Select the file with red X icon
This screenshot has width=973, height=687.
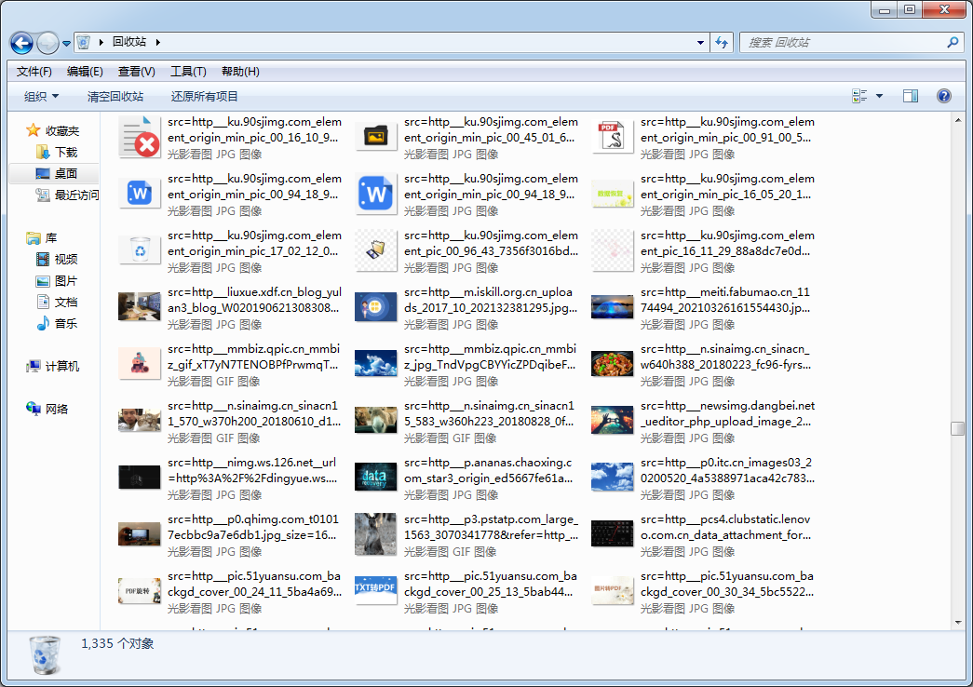(x=141, y=138)
